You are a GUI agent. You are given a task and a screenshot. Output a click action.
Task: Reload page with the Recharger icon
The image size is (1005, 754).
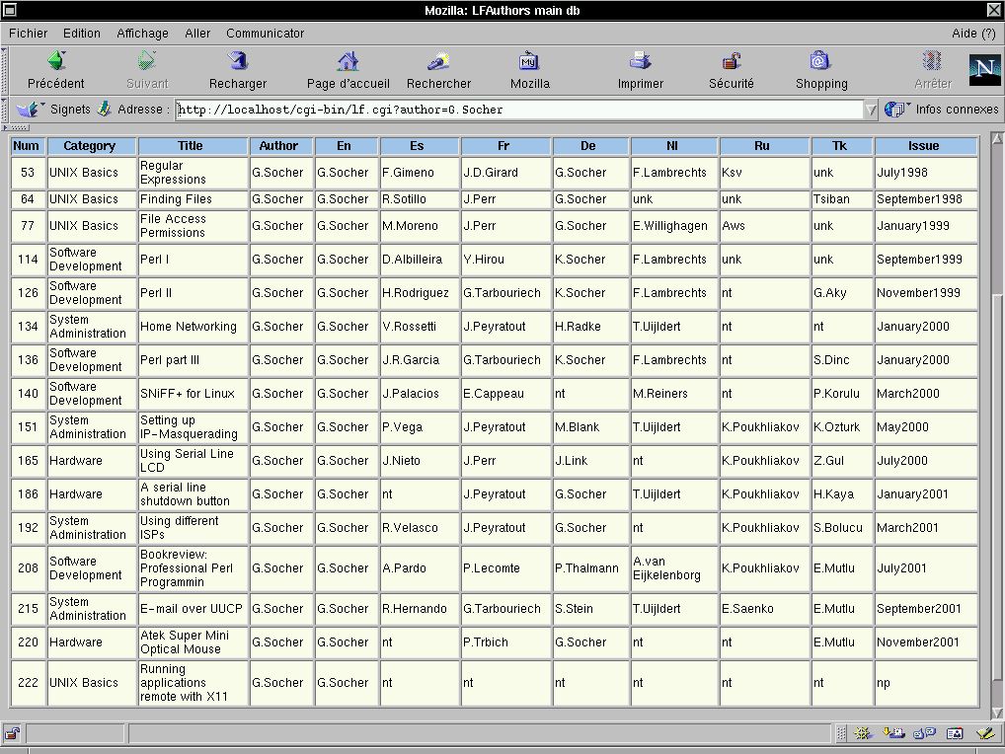click(x=238, y=62)
